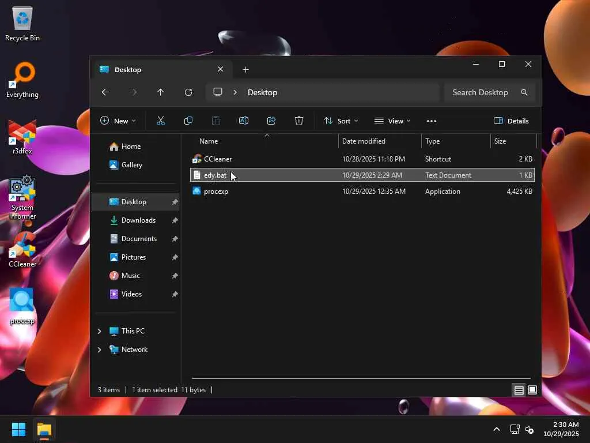
Task: Toggle the Details pane button
Action: (x=511, y=121)
